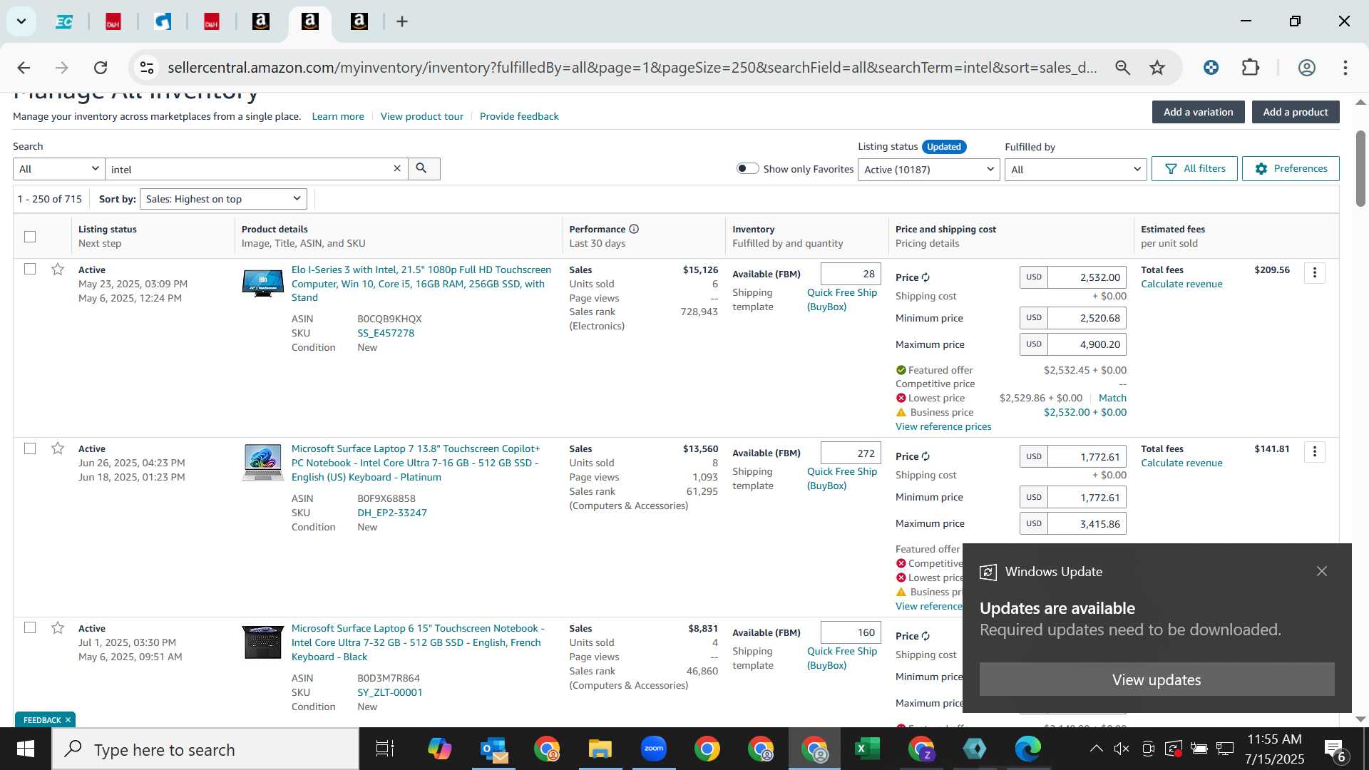Viewport: 1369px width, 770px height.
Task: Star the Elo I-Series 3 listing as favorite
Action: (58, 269)
